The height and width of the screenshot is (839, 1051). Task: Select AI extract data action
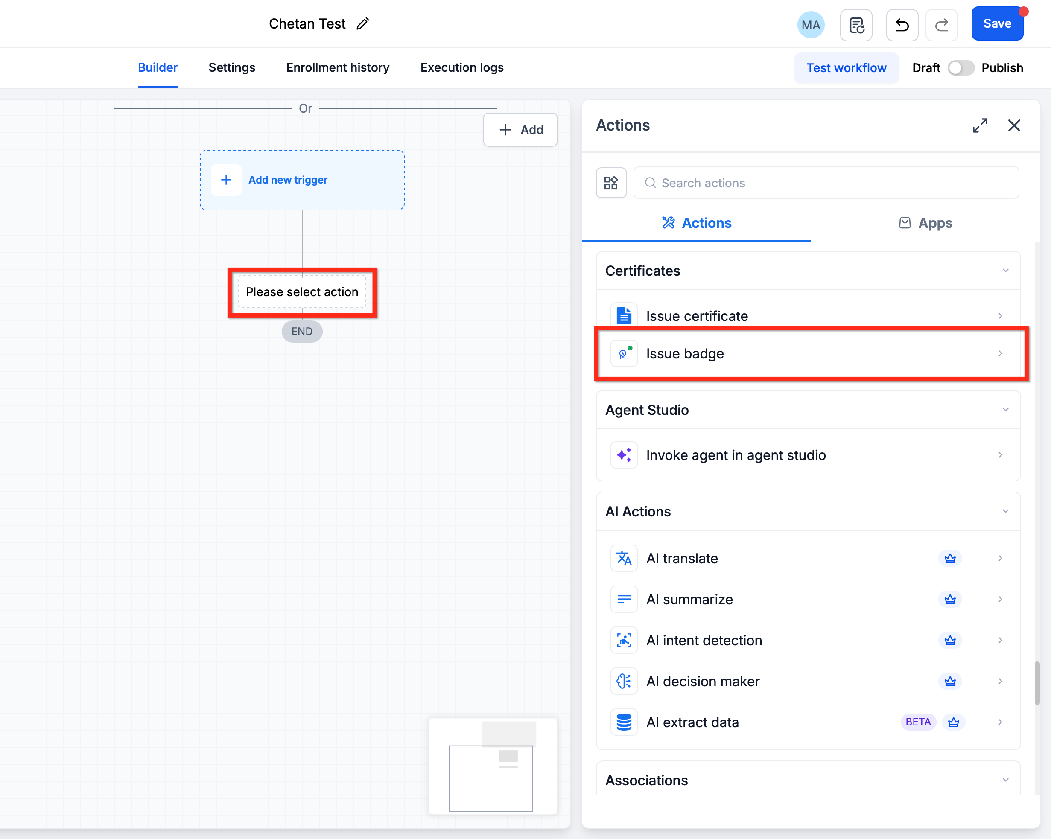coord(808,722)
